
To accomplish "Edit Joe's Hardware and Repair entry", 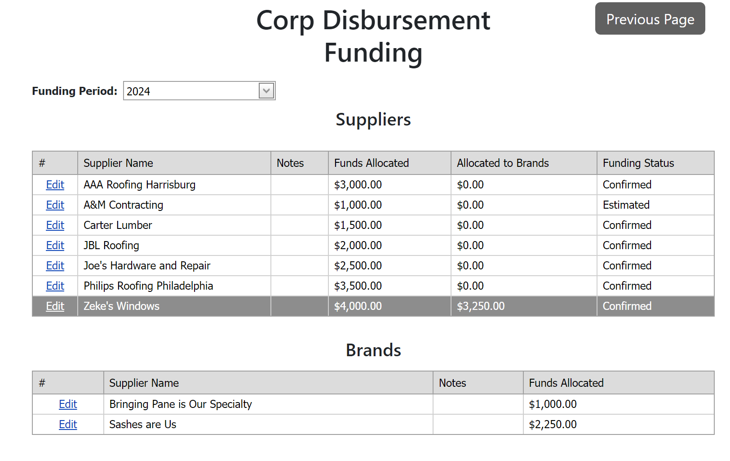I will (x=55, y=266).
